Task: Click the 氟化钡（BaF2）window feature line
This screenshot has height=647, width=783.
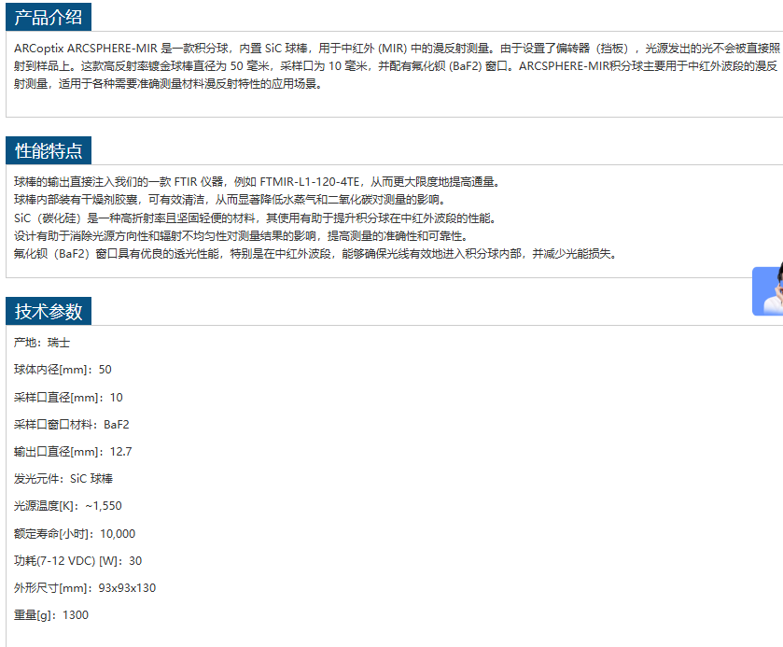Action: [x=315, y=254]
